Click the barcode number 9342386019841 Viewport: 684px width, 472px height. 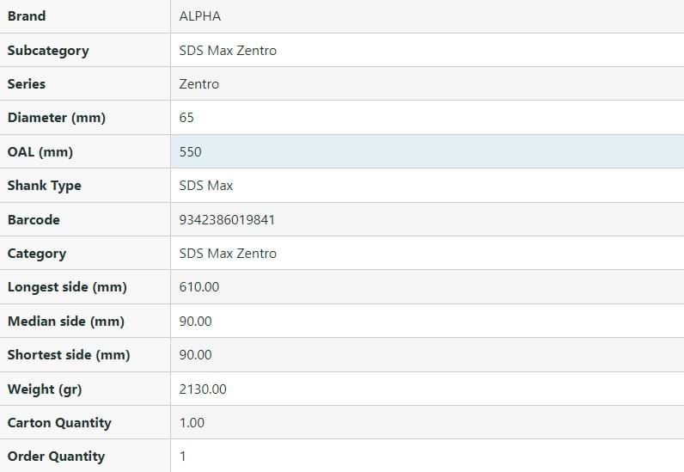227,220
